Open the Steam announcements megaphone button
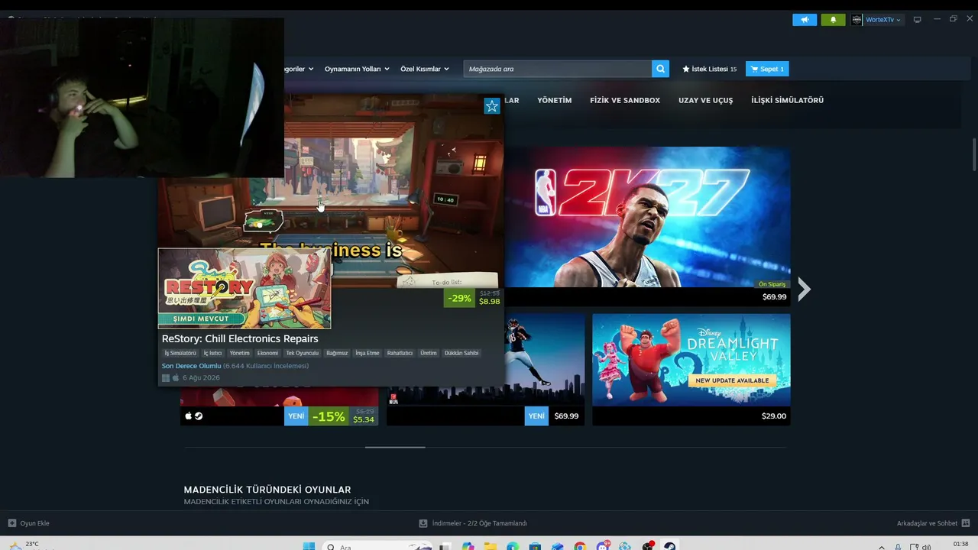This screenshot has height=550, width=978. [805, 20]
